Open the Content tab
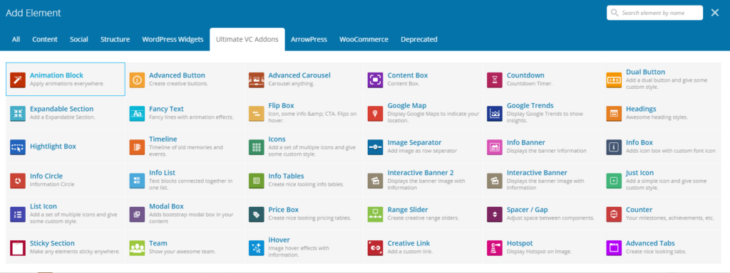The image size is (730, 273). pos(45,40)
